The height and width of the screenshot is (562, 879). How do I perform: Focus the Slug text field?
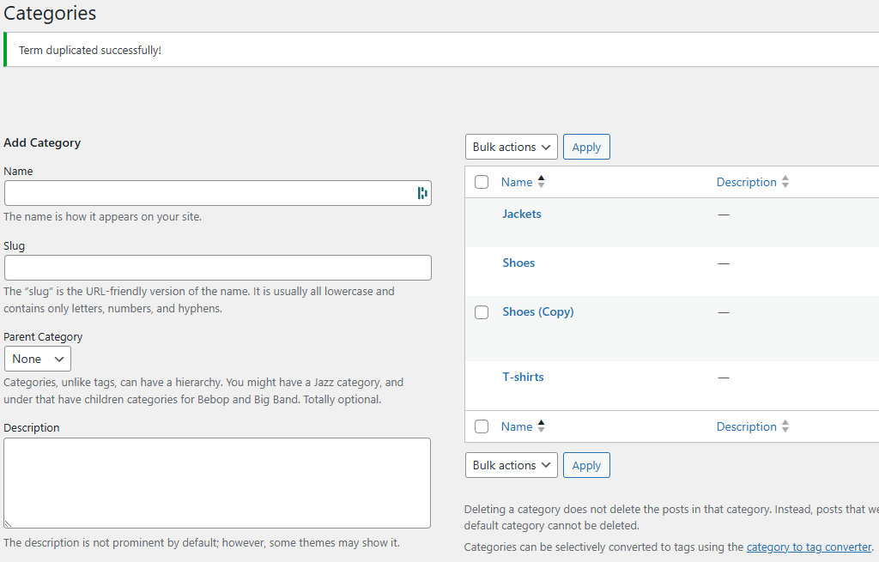217,268
